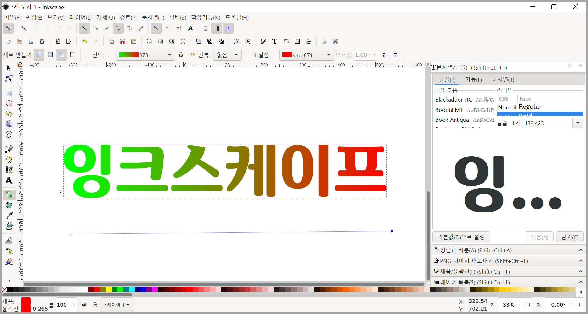
Task: Click the Paste clipboard icon
Action: pyautogui.click(x=133, y=41)
